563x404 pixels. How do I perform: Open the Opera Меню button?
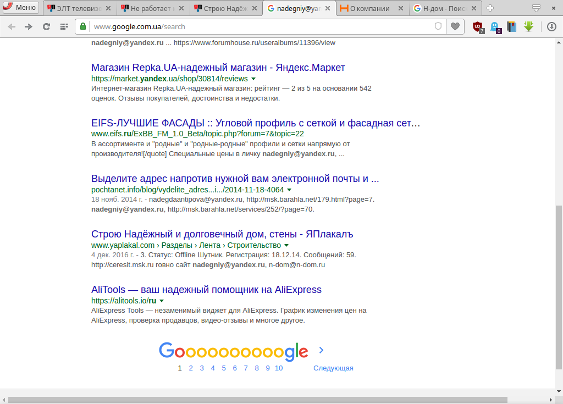click(20, 7)
